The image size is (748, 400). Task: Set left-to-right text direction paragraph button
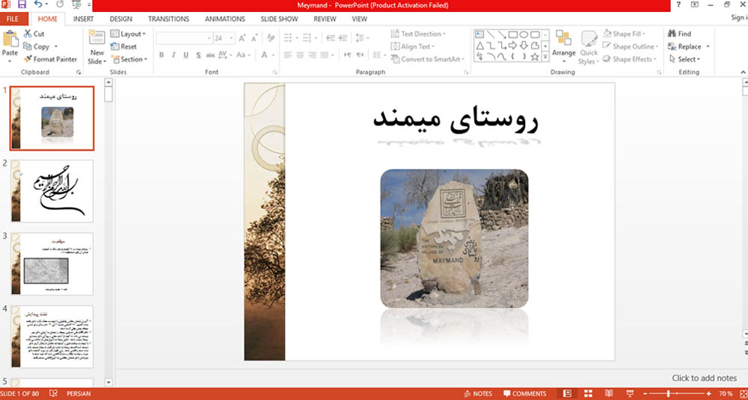pyautogui.click(x=347, y=54)
